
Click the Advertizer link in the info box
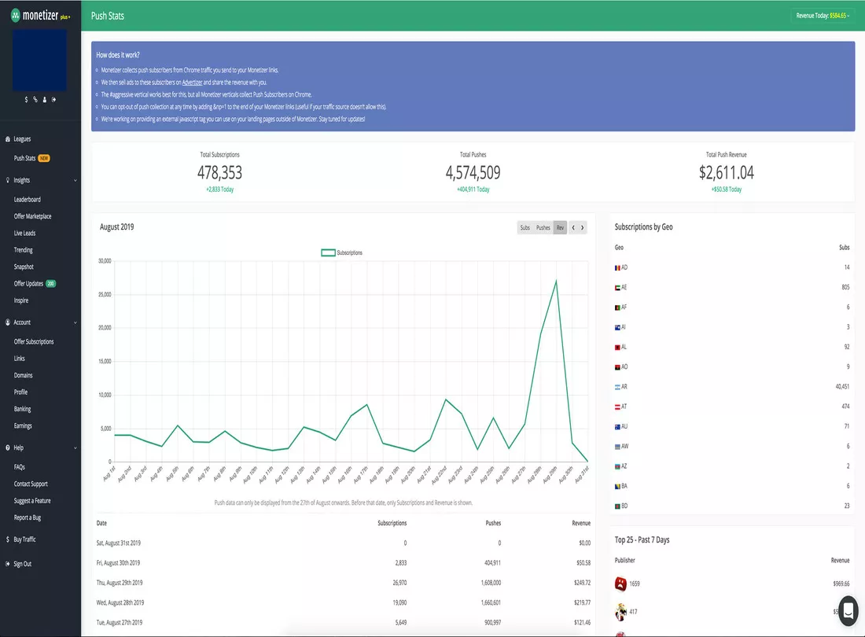[192, 82]
